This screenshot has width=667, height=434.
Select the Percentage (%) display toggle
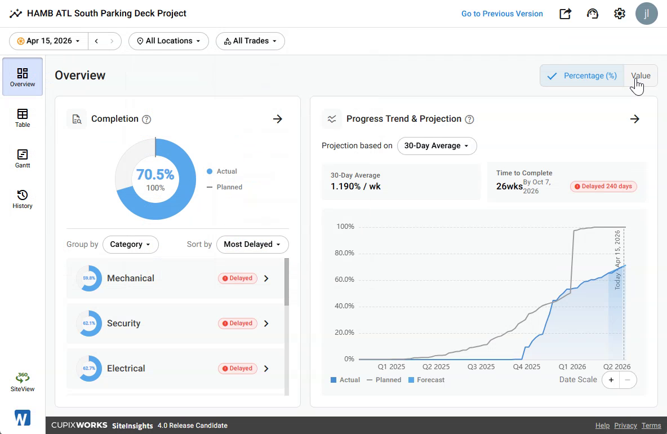(582, 76)
